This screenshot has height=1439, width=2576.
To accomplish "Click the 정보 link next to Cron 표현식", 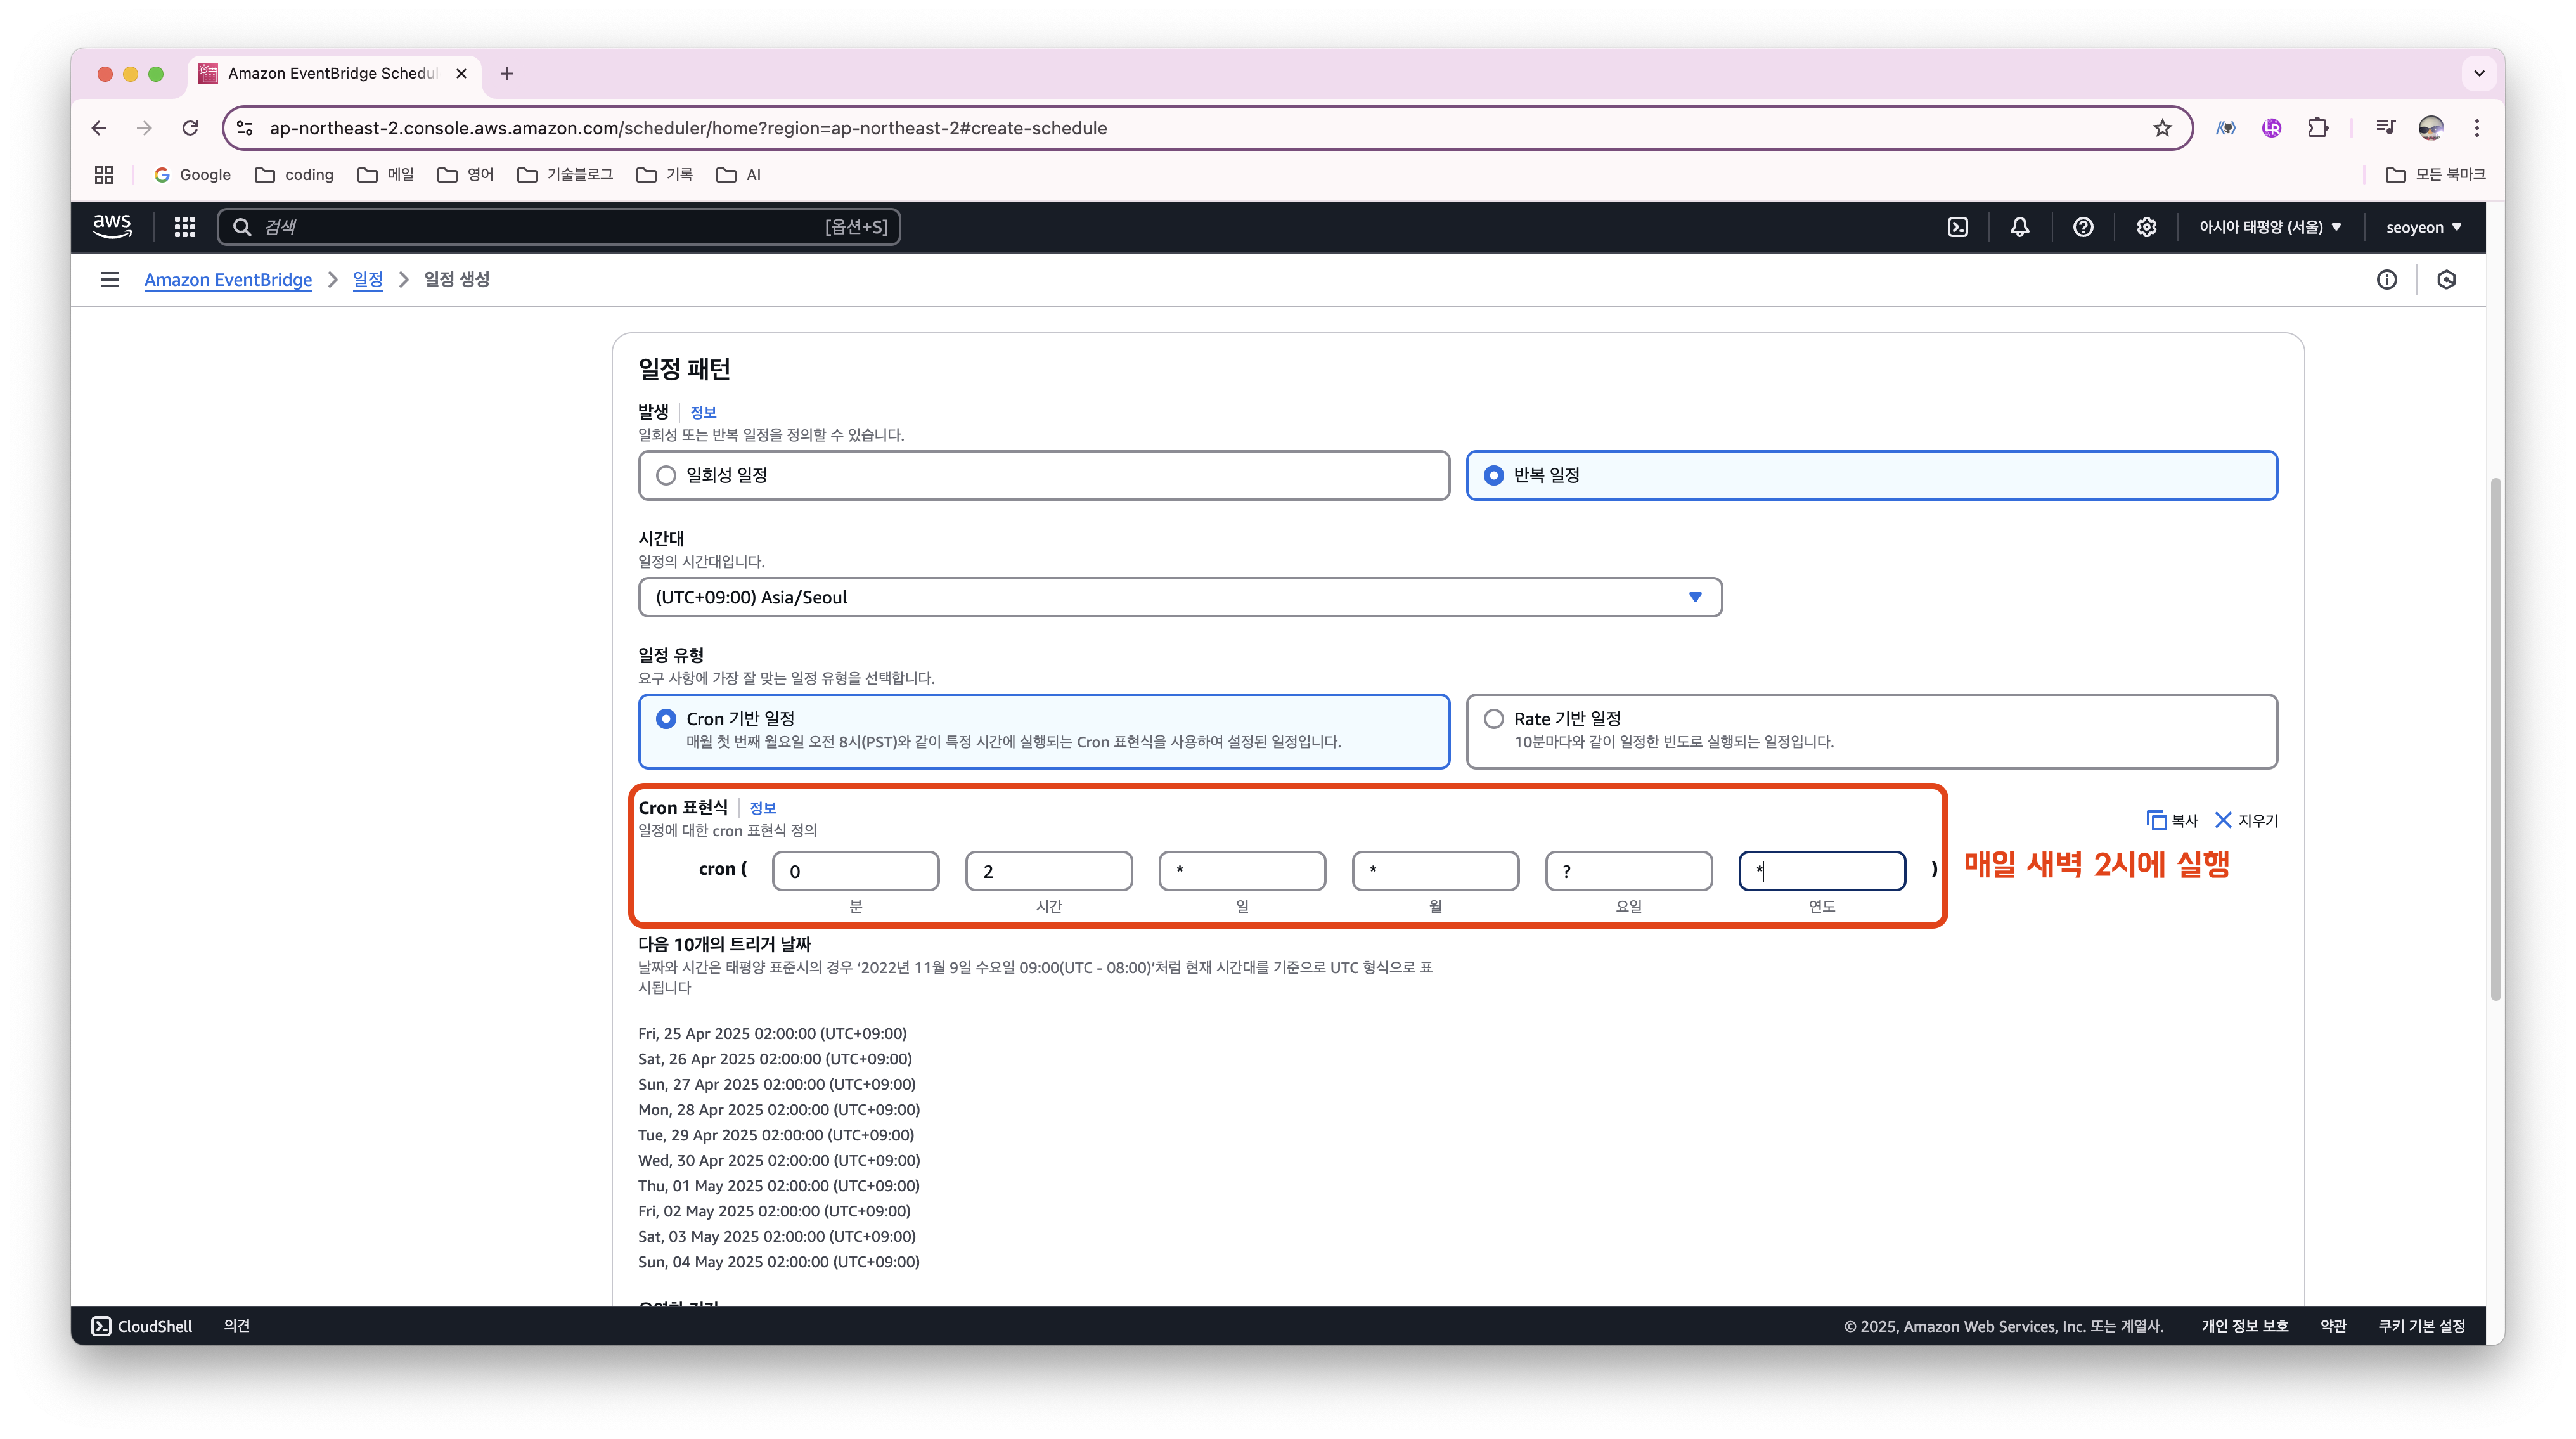I will pyautogui.click(x=762, y=808).
